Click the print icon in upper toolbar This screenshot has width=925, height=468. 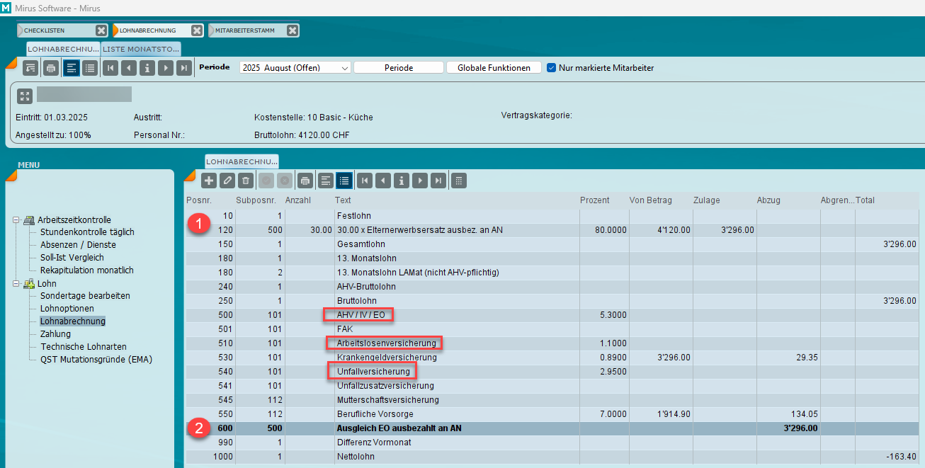[50, 68]
